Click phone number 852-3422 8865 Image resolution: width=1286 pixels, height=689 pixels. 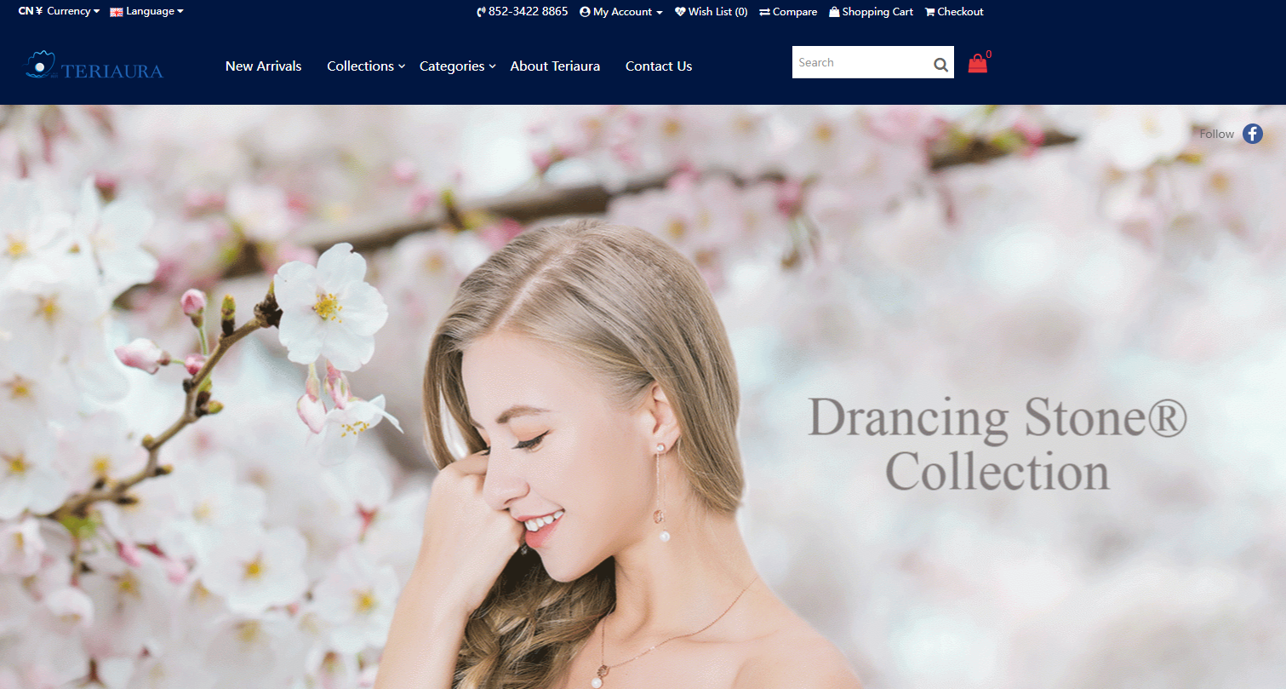click(528, 12)
